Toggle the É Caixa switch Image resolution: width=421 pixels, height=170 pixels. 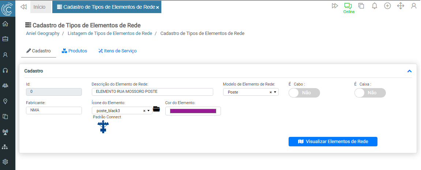pos(370,93)
